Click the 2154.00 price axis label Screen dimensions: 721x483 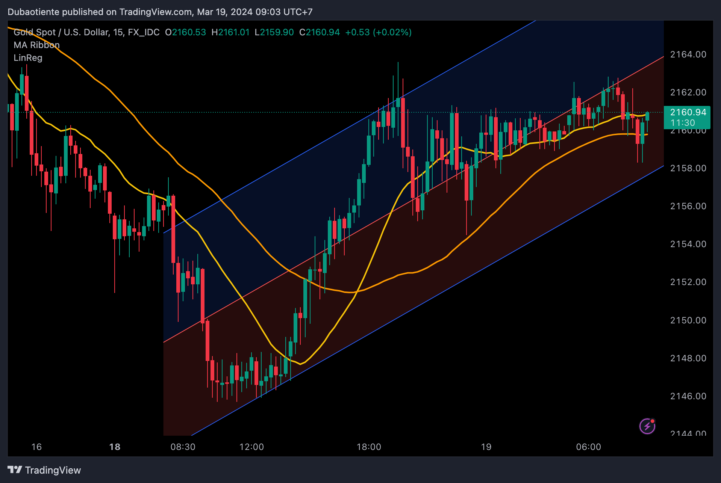tap(688, 244)
